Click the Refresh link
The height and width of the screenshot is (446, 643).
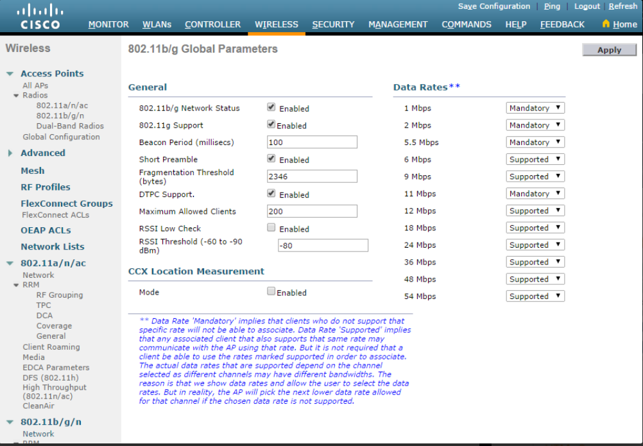(x=623, y=6)
